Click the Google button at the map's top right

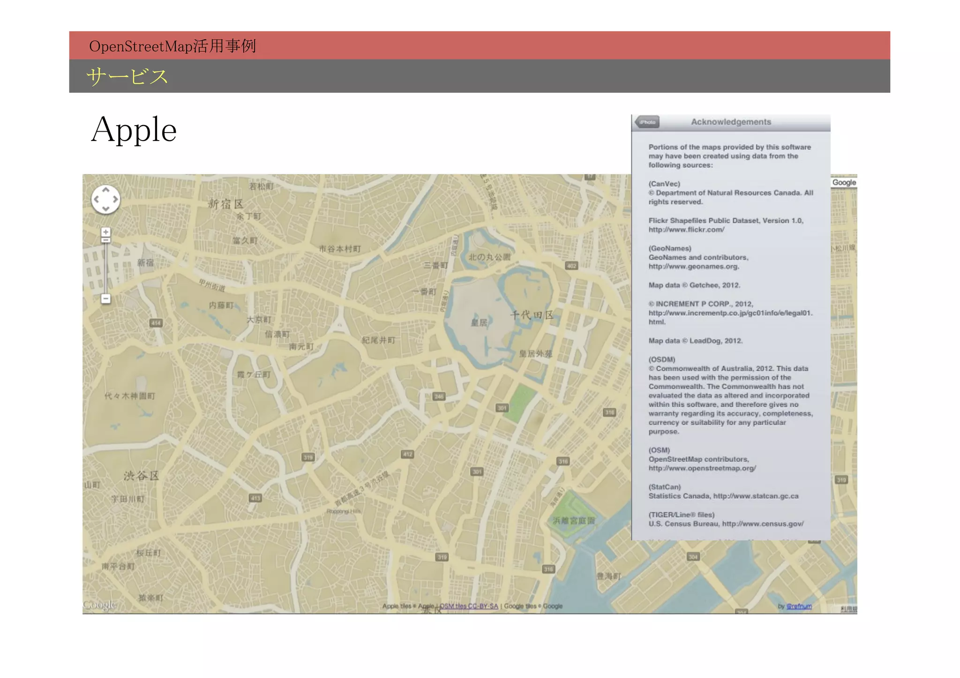[x=844, y=182]
